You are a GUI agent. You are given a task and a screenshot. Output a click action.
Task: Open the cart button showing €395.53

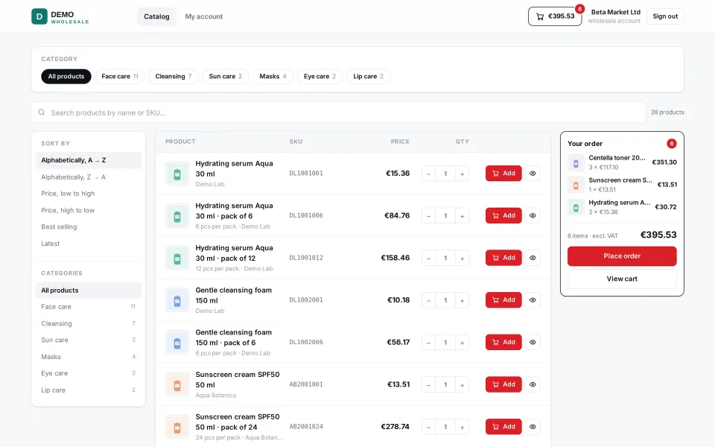click(x=554, y=16)
